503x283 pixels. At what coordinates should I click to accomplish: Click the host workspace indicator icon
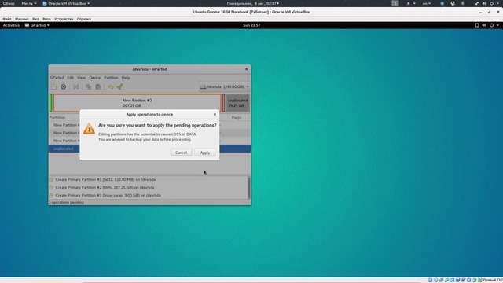[x=395, y=3]
